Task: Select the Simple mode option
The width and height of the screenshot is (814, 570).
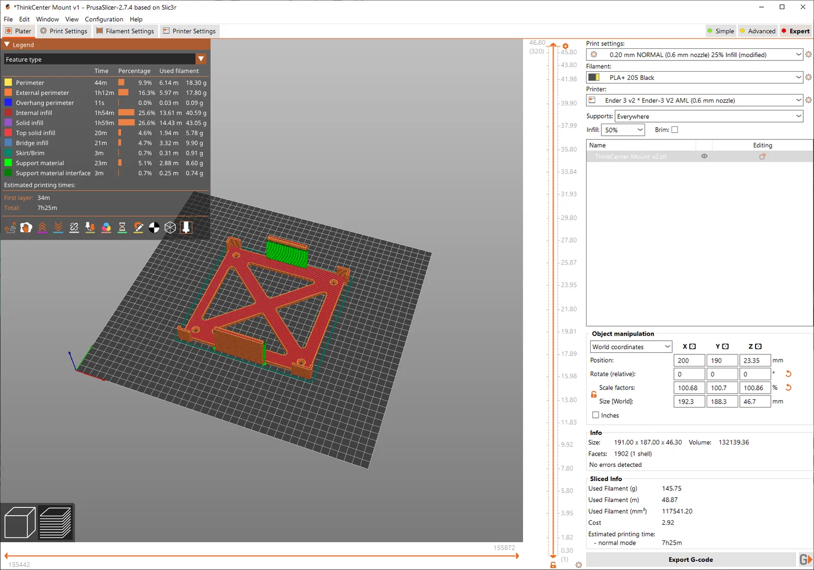Action: (x=720, y=31)
